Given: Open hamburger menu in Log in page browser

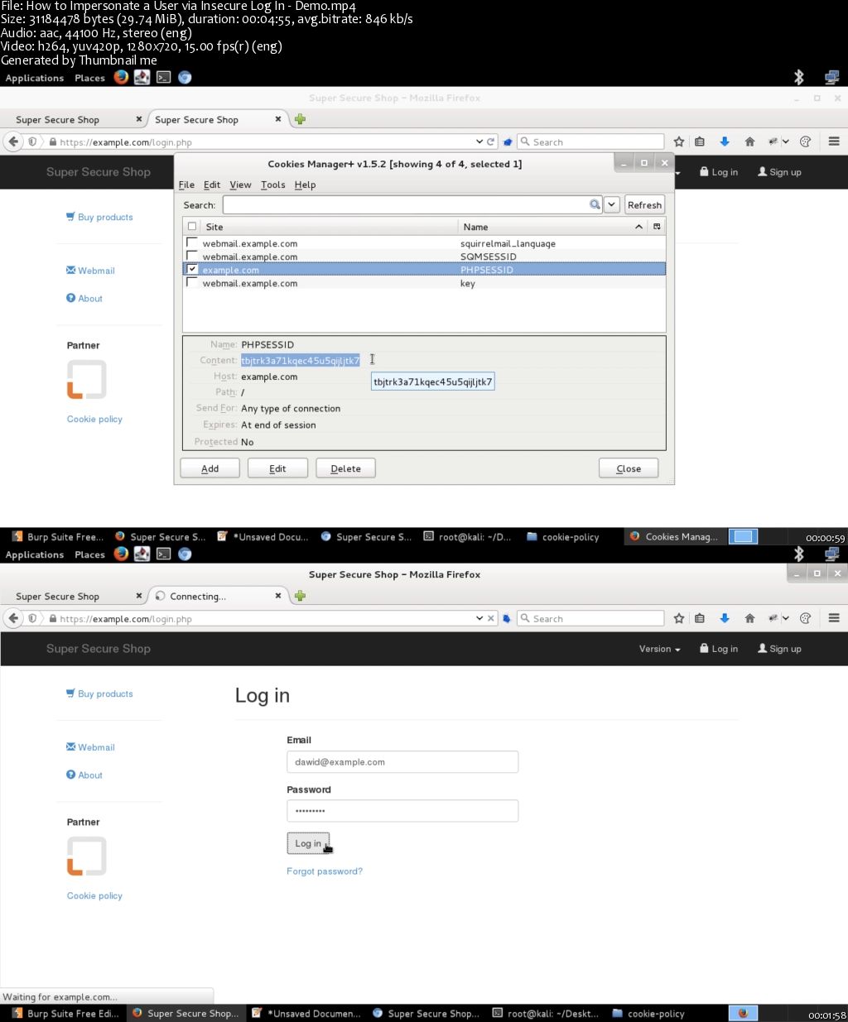Looking at the screenshot, I should [x=834, y=618].
